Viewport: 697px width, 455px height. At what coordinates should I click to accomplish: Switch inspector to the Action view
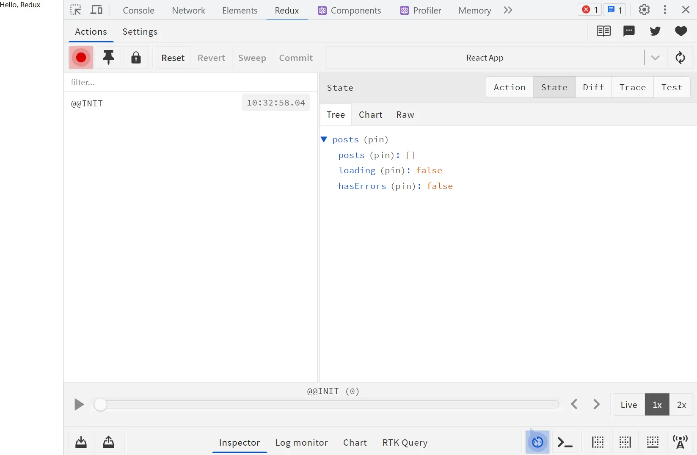(x=510, y=87)
